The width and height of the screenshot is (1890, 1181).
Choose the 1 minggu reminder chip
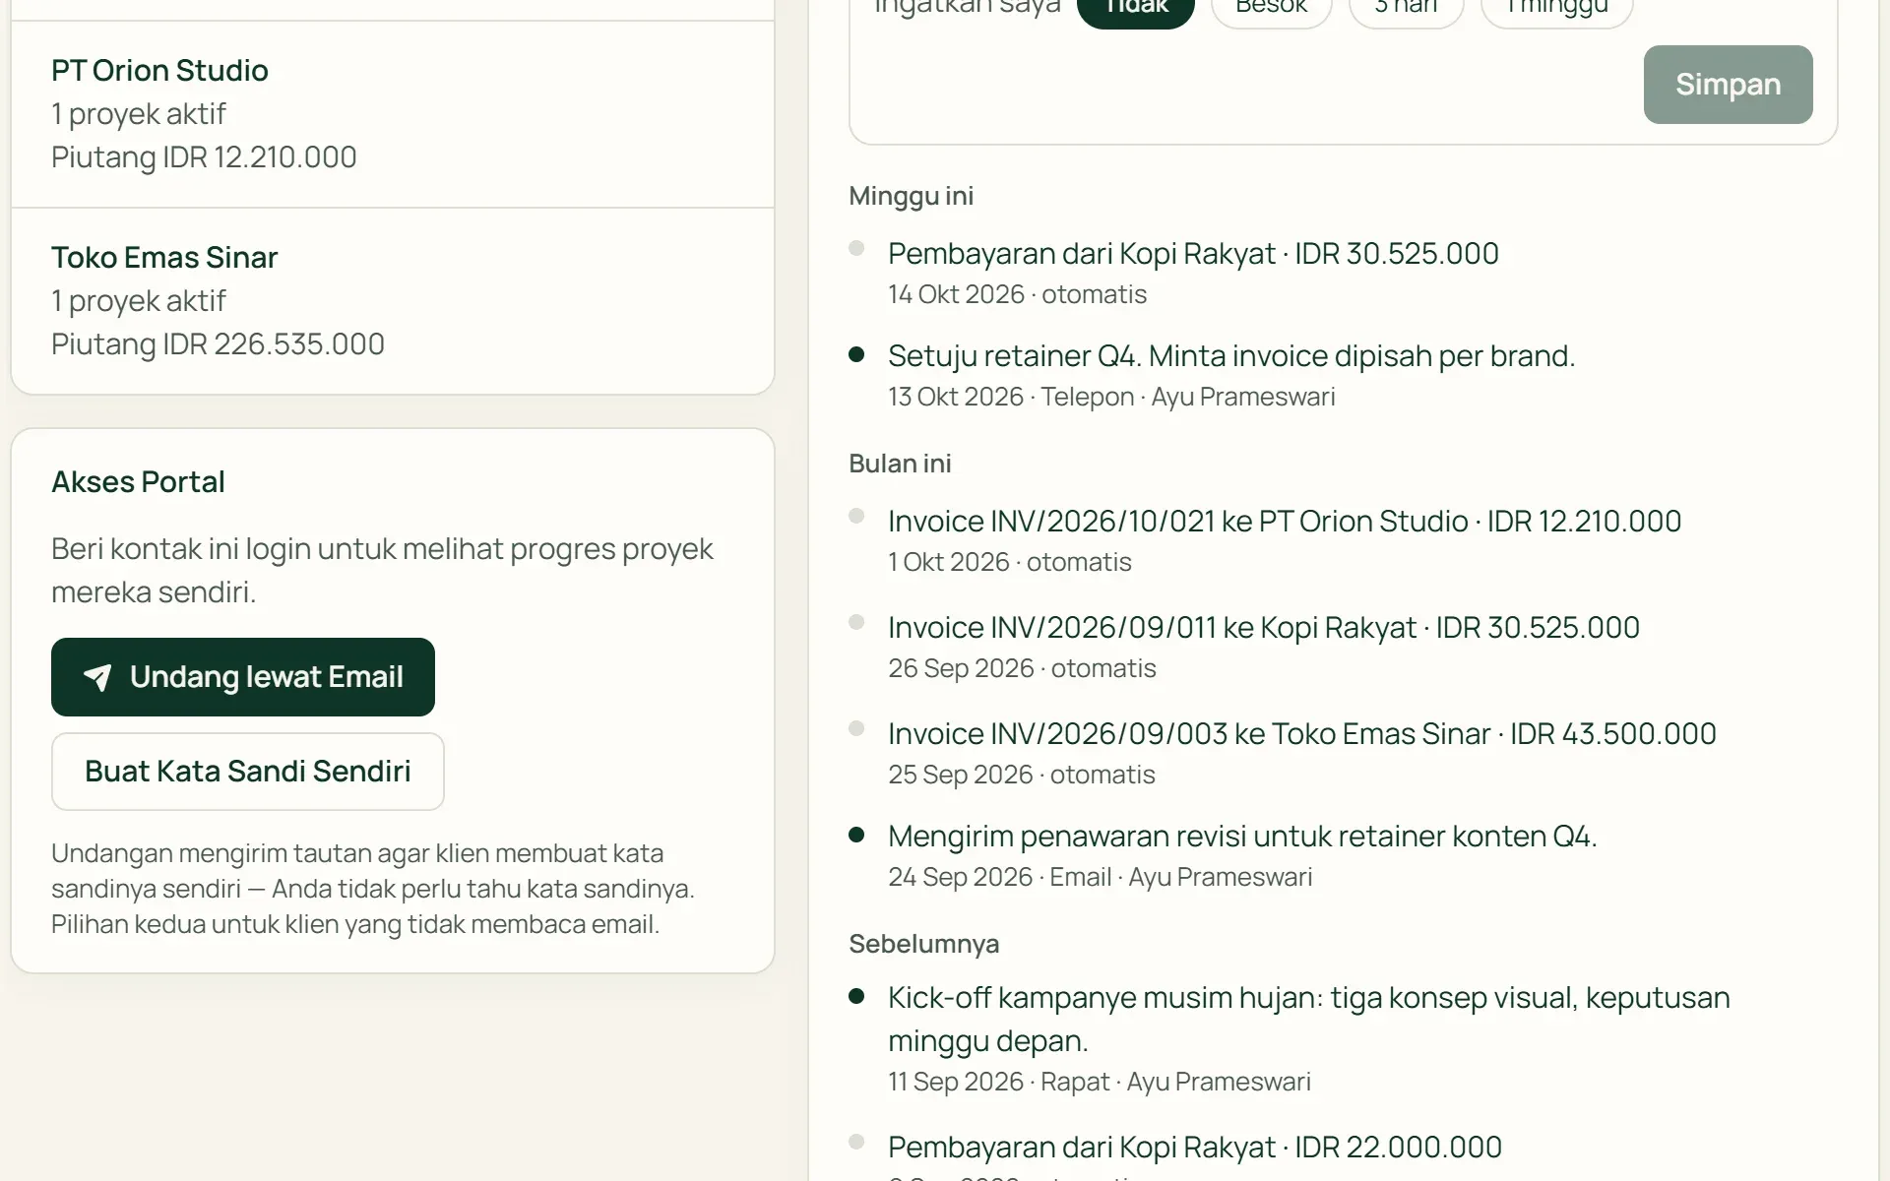point(1556,10)
